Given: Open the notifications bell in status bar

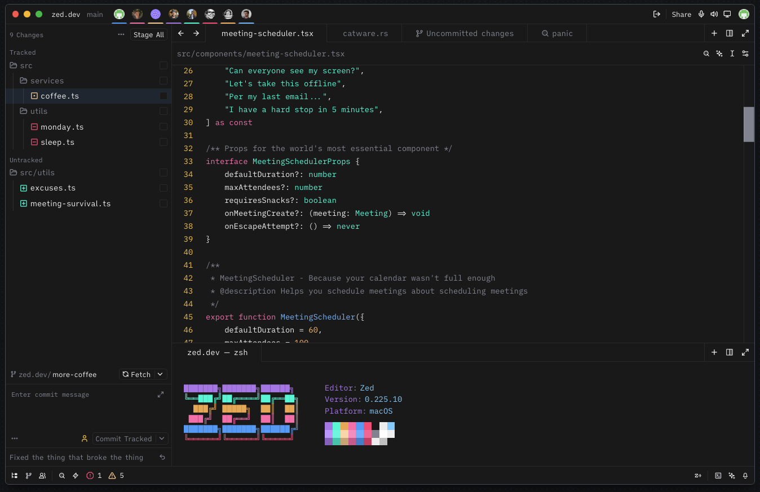Looking at the screenshot, I should 745,476.
